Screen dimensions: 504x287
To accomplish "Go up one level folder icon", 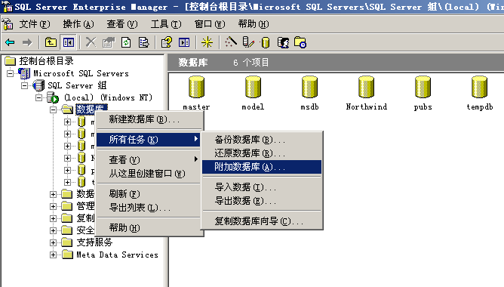I will (51, 42).
